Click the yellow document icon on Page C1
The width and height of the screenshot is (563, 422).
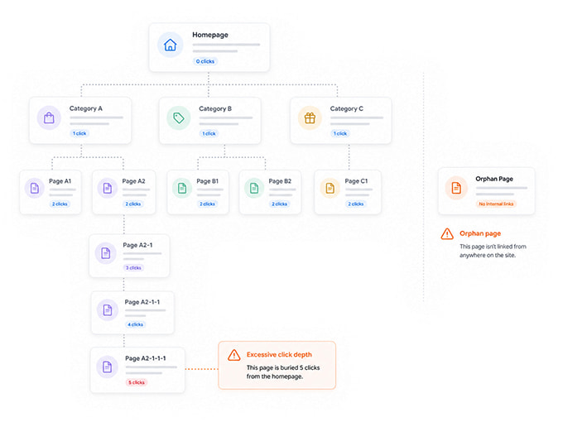[x=330, y=188]
